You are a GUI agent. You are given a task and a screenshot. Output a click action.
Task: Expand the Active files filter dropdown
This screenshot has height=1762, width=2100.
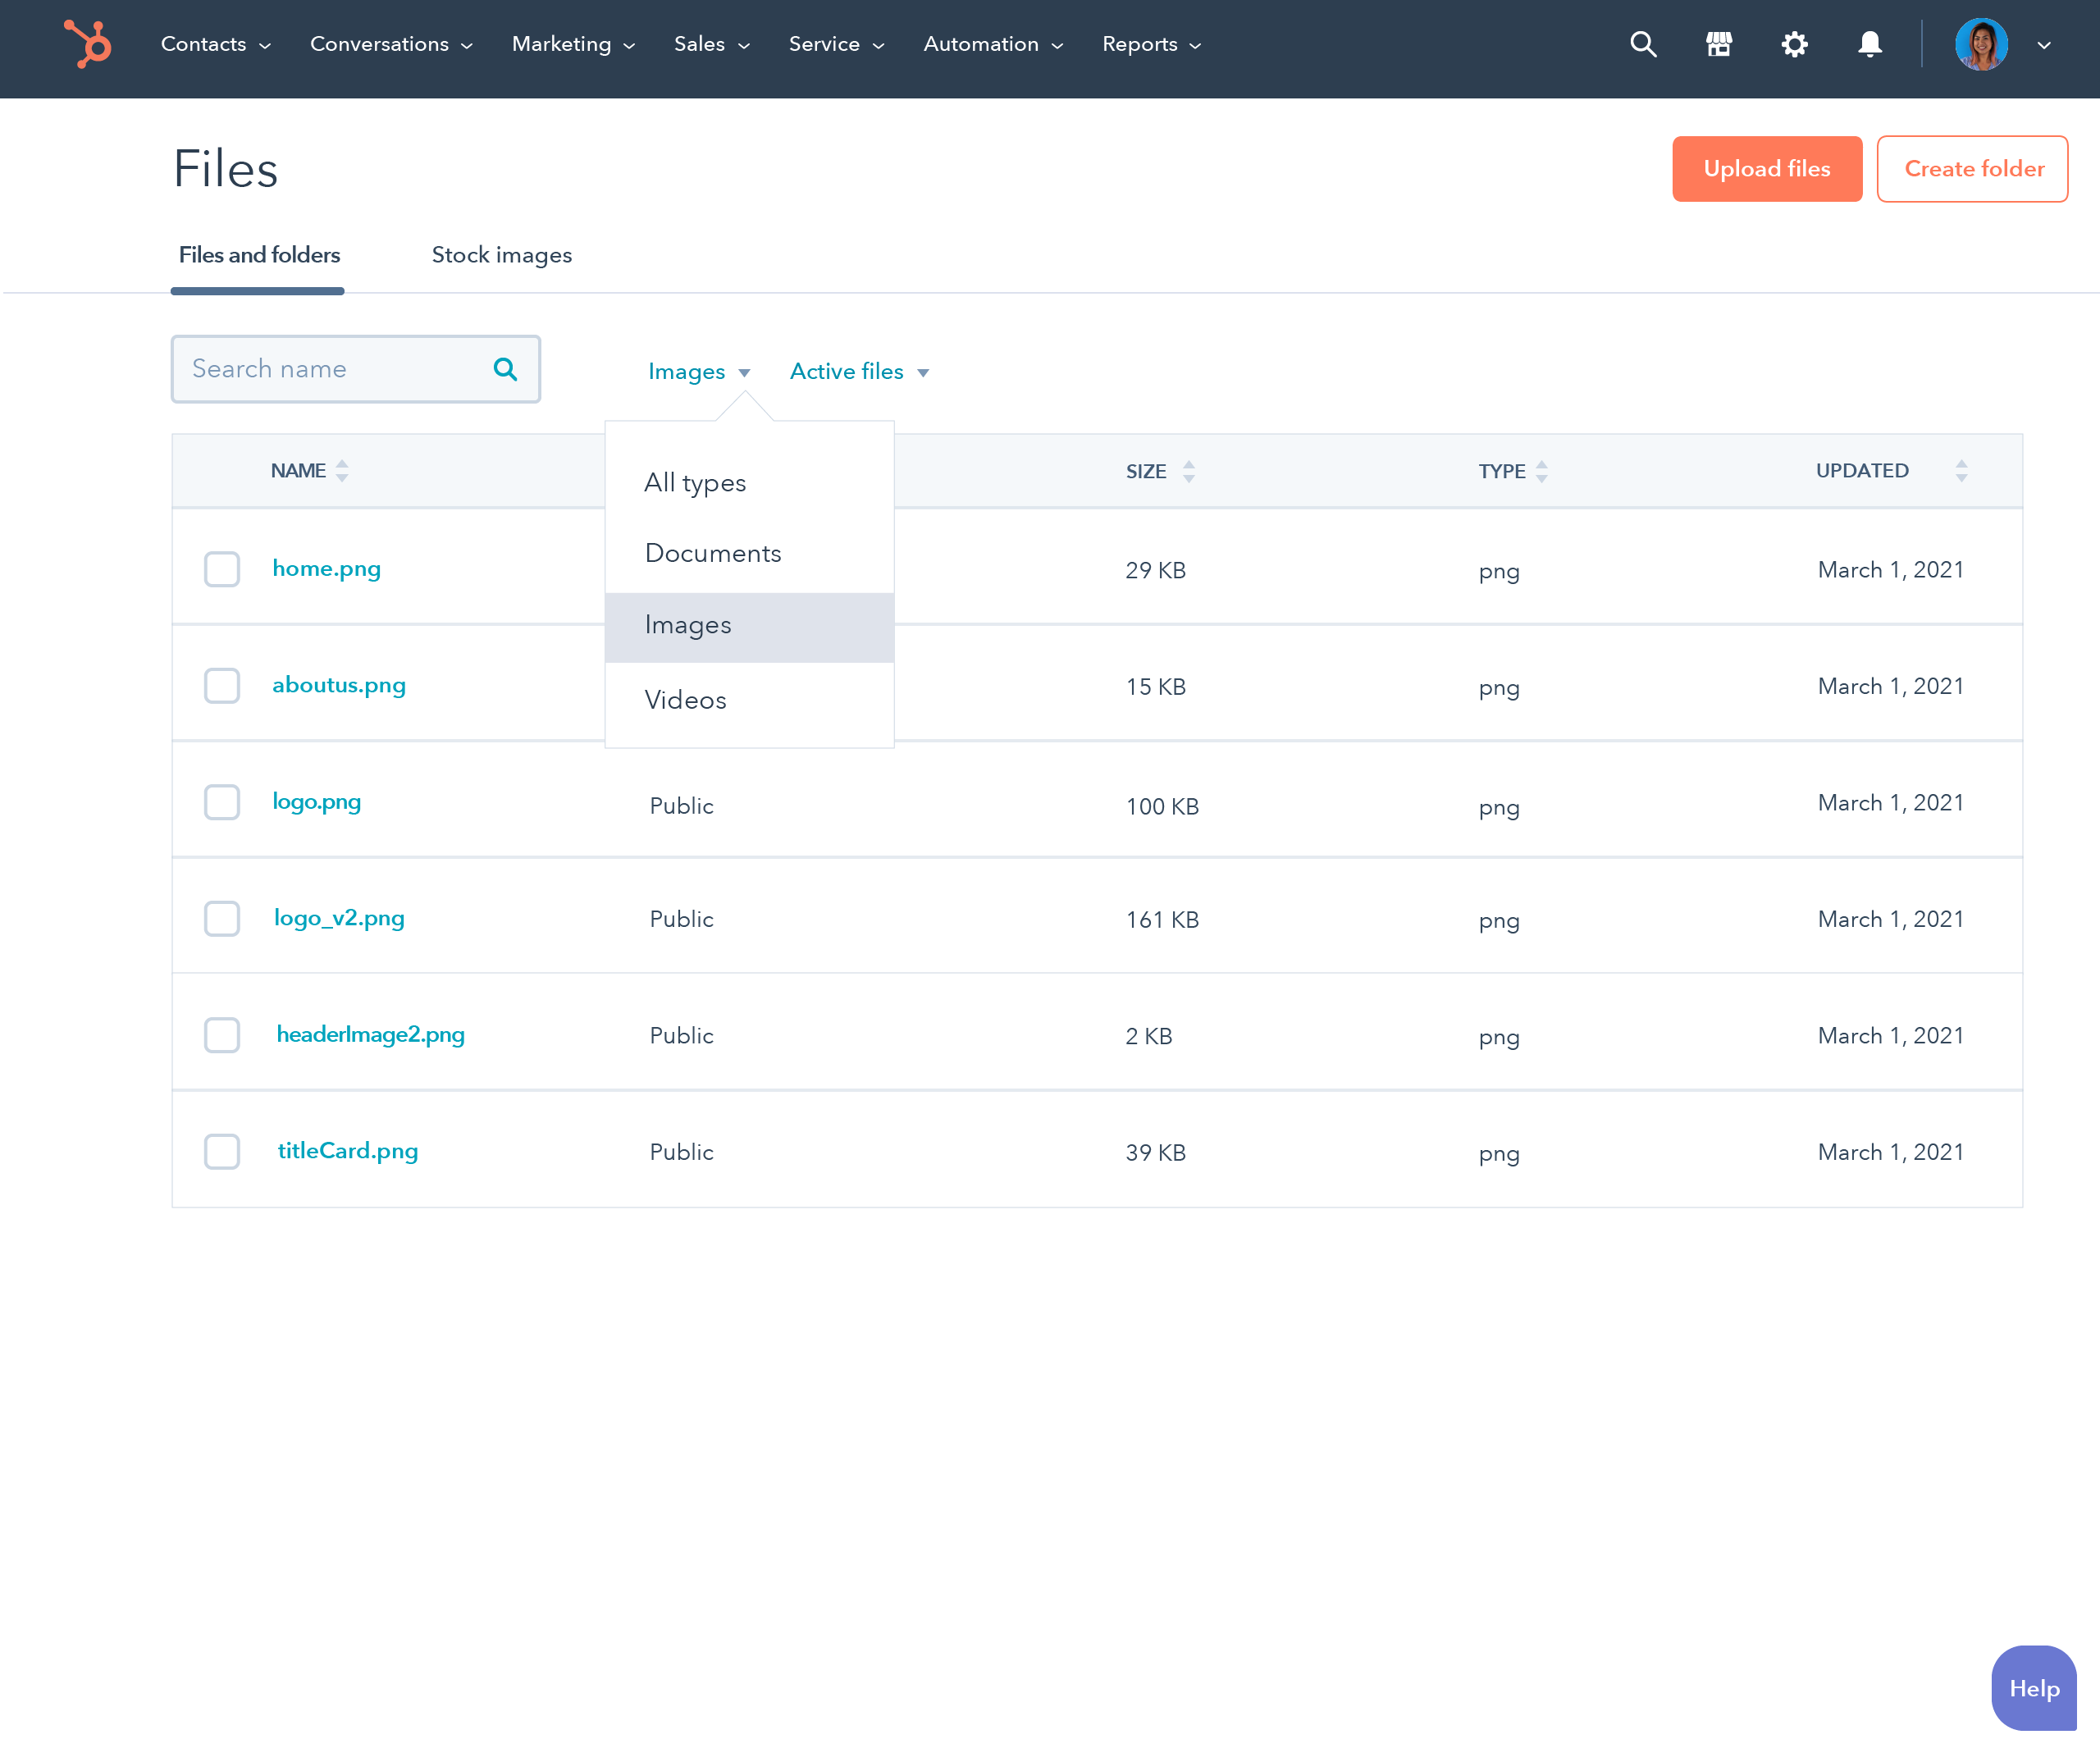[859, 372]
